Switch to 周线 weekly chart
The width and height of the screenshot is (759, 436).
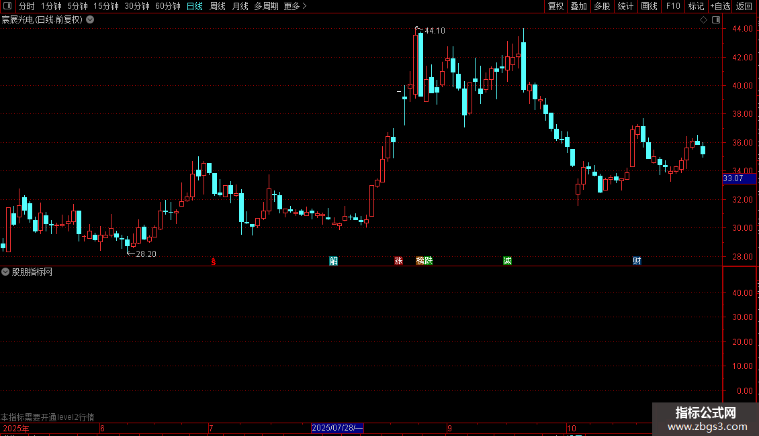[218, 6]
